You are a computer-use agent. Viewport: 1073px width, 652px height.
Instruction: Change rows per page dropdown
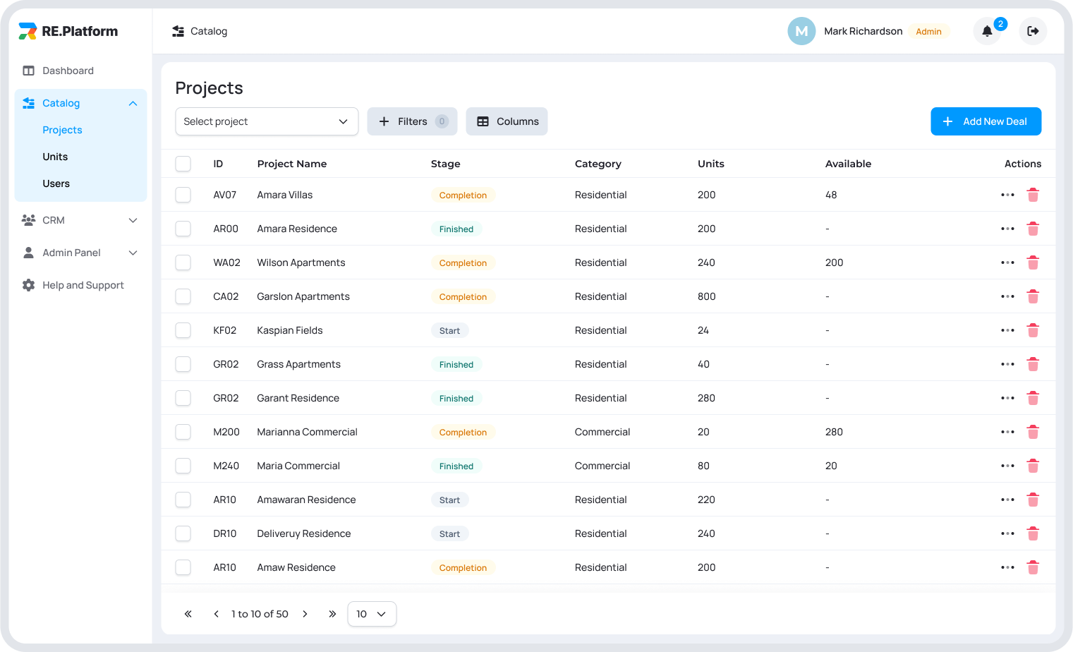[372, 614]
